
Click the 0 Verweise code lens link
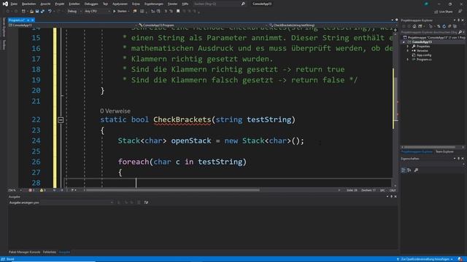tap(115, 111)
